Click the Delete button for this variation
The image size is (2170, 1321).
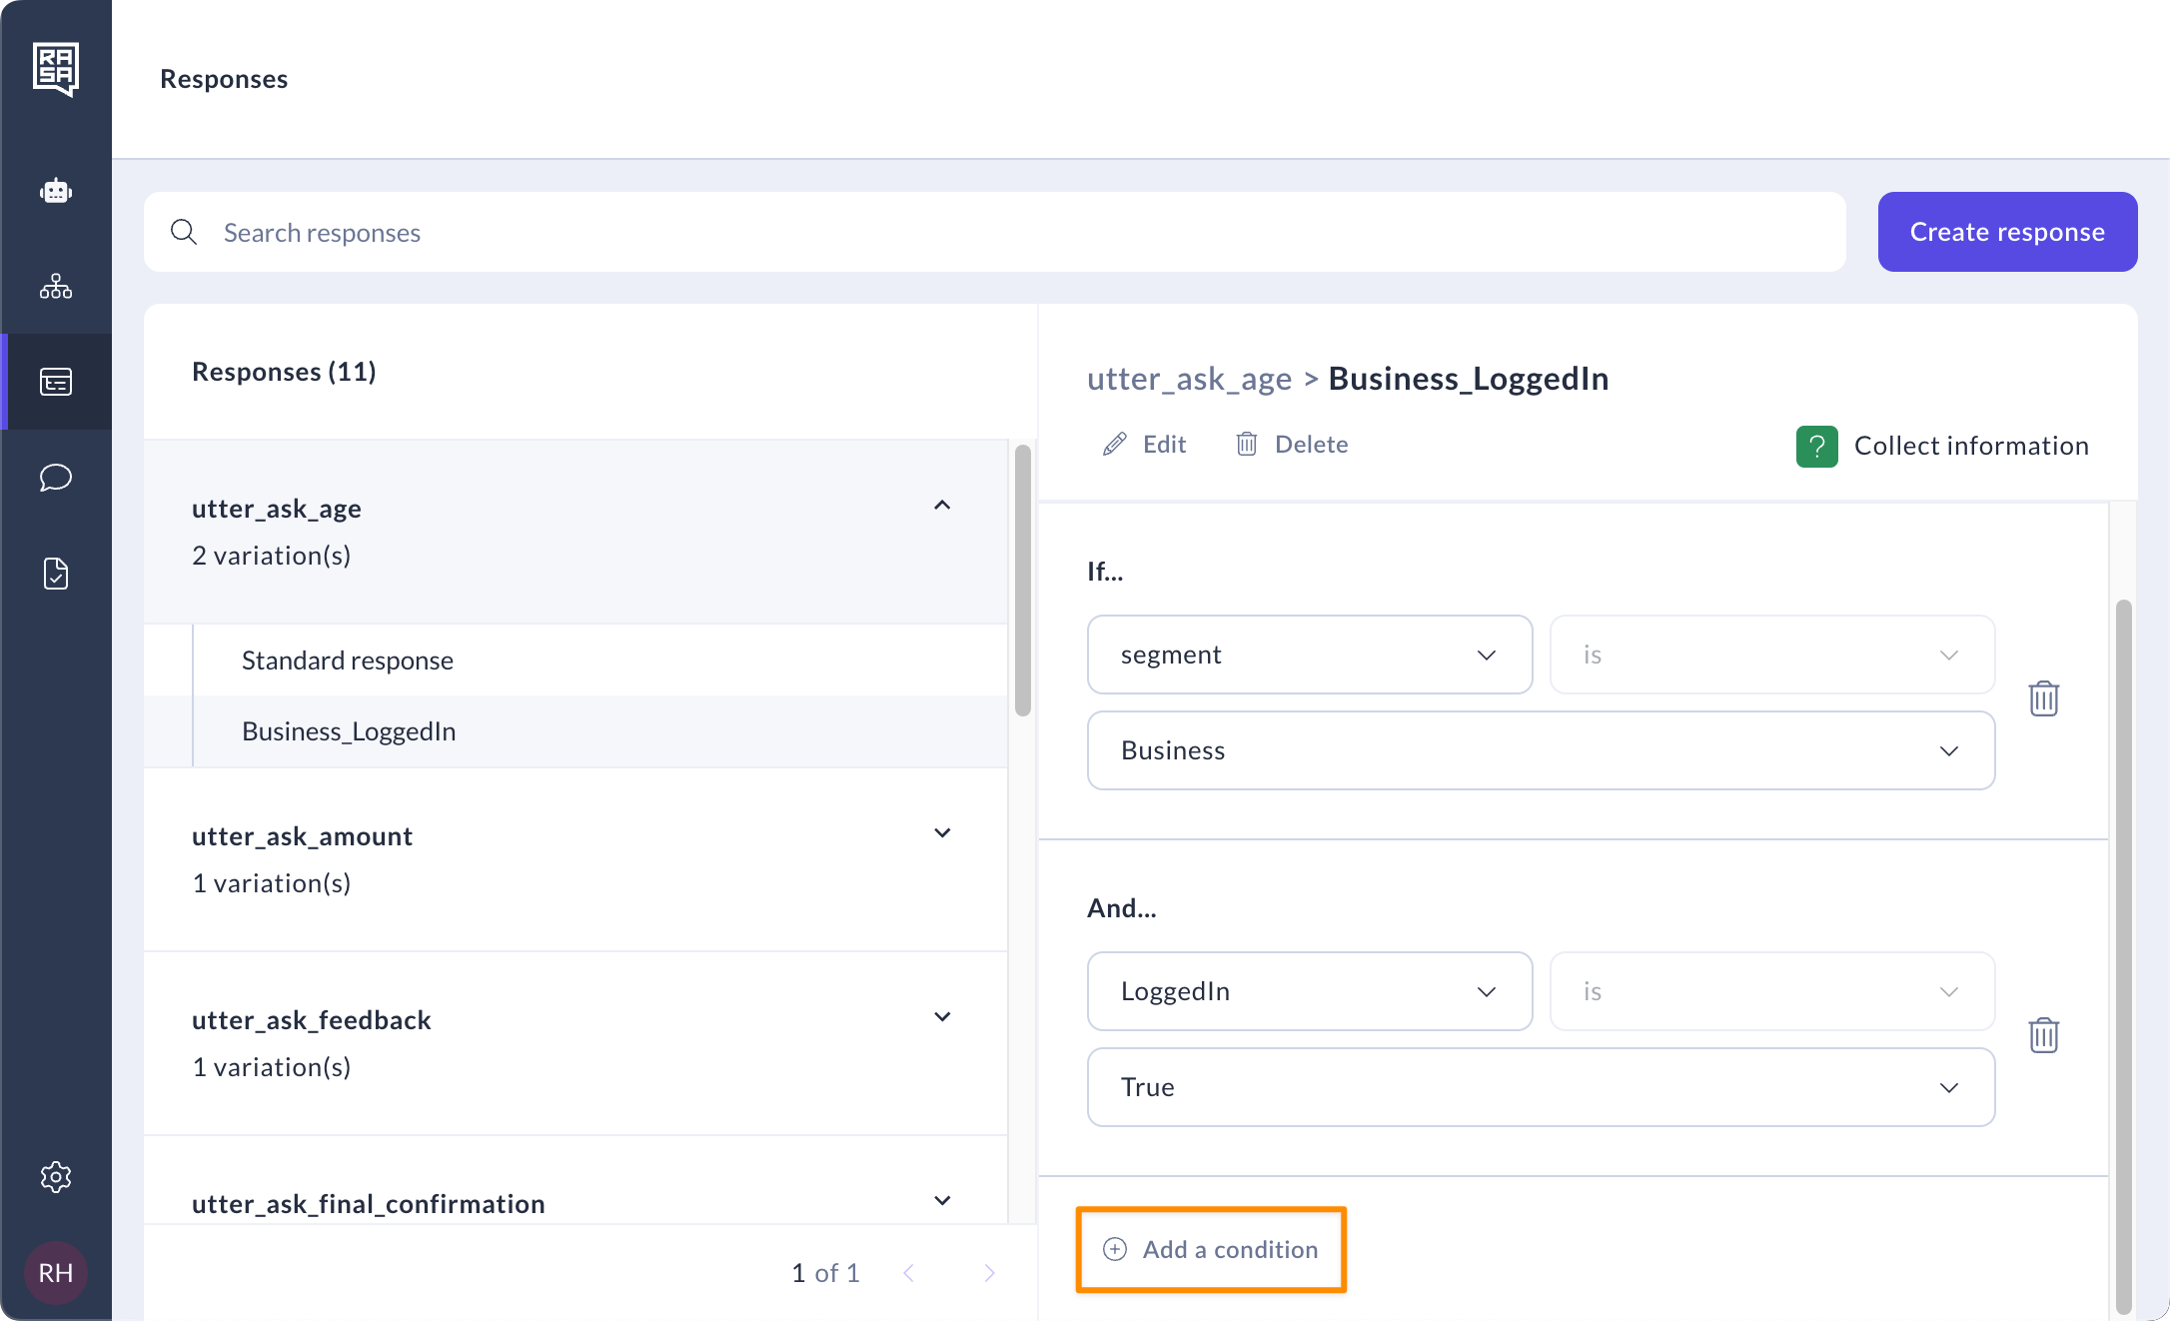point(1292,444)
